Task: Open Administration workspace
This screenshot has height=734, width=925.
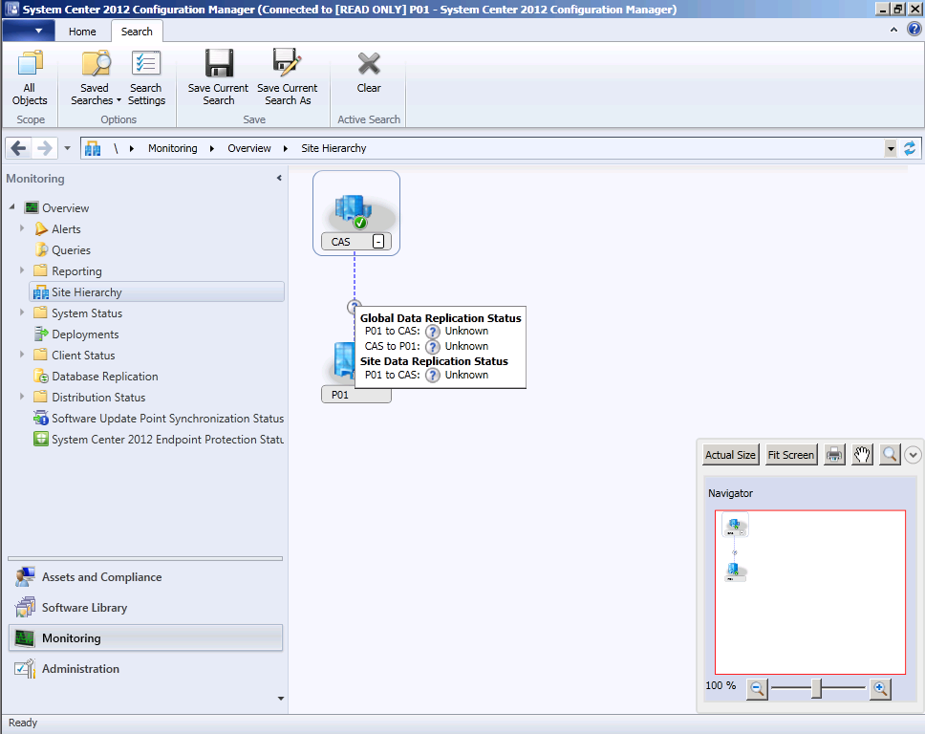Action: pos(145,668)
